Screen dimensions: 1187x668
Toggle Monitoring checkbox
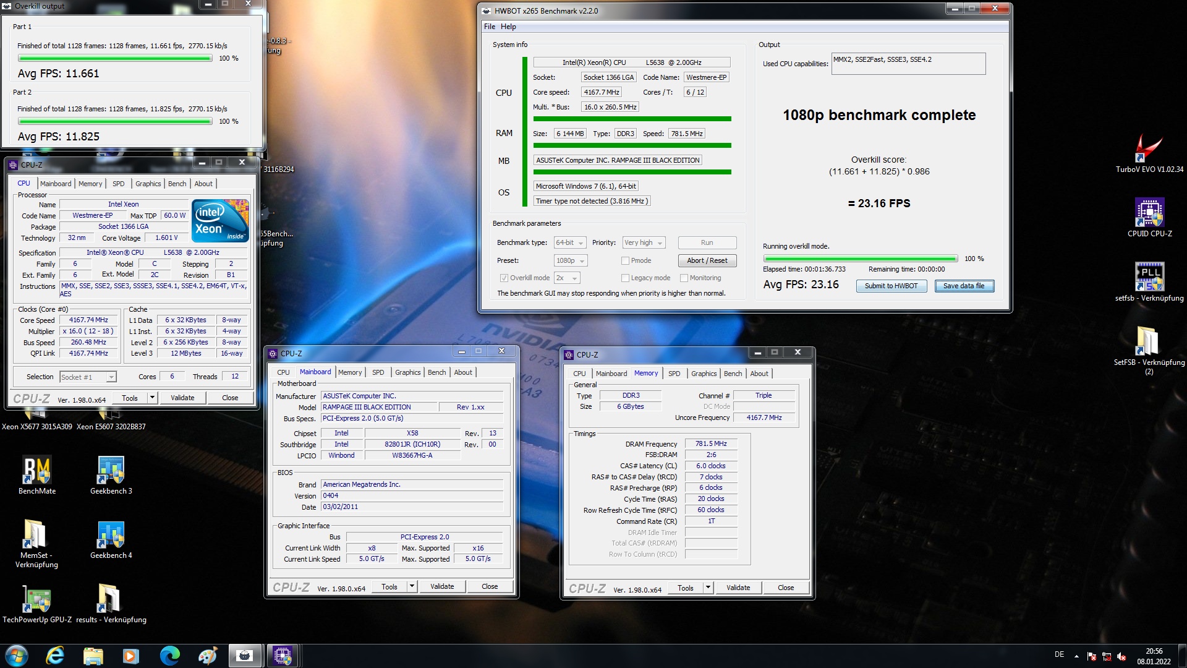[684, 278]
